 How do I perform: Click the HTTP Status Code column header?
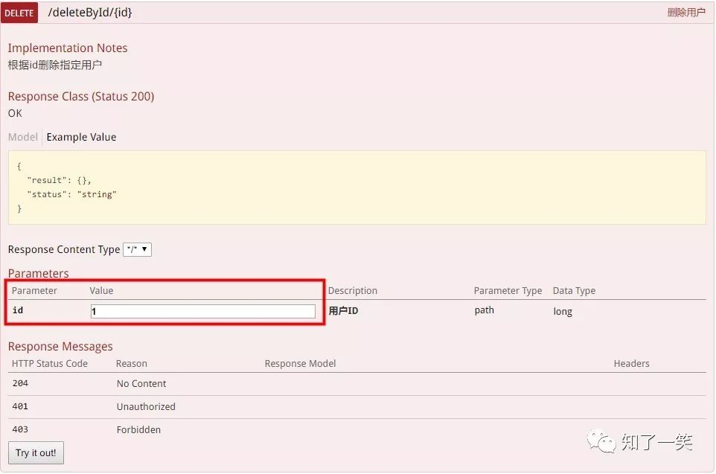[x=50, y=363]
